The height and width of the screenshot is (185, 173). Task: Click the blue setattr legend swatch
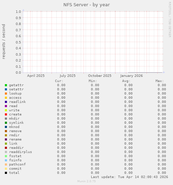click(x=6, y=89)
